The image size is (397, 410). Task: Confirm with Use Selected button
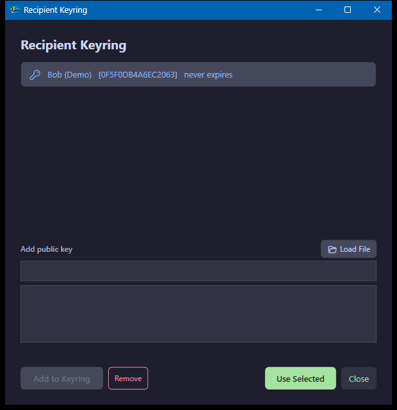click(x=300, y=379)
